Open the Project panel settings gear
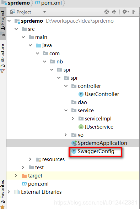The height and width of the screenshot is (209, 140). point(126,12)
